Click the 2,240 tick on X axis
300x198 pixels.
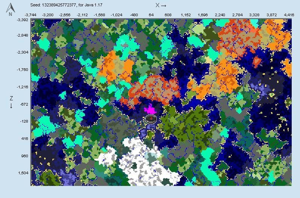pos(220,15)
